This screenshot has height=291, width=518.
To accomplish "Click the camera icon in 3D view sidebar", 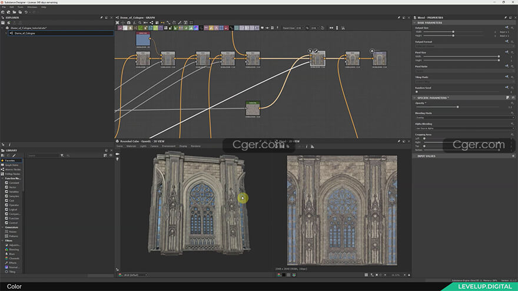I will coord(118,154).
